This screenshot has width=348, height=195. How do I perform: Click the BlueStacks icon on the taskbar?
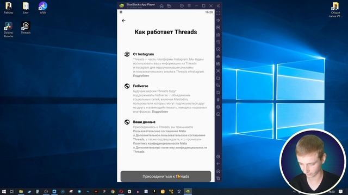188,191
